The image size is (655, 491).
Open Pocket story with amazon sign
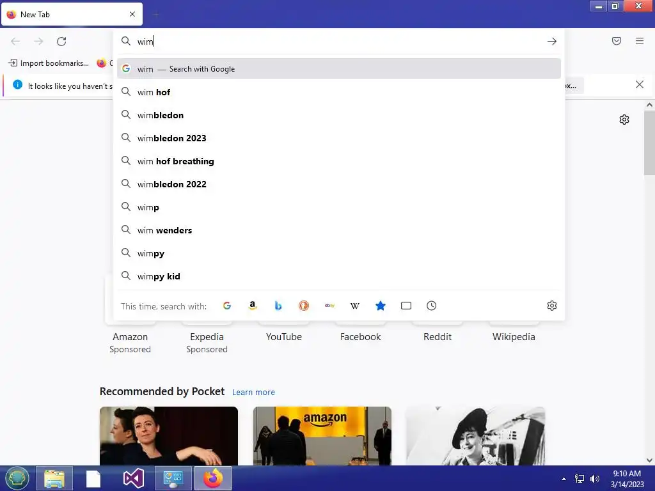(x=322, y=436)
